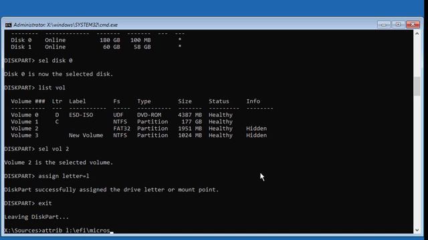Click the '177 GB' size value
Screen dimensions: 428x240
coord(192,121)
